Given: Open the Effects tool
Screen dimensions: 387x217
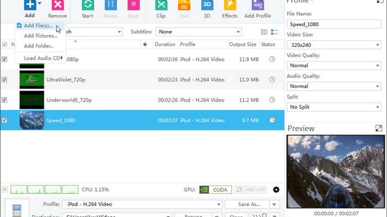Looking at the screenshot, I should tap(230, 4).
